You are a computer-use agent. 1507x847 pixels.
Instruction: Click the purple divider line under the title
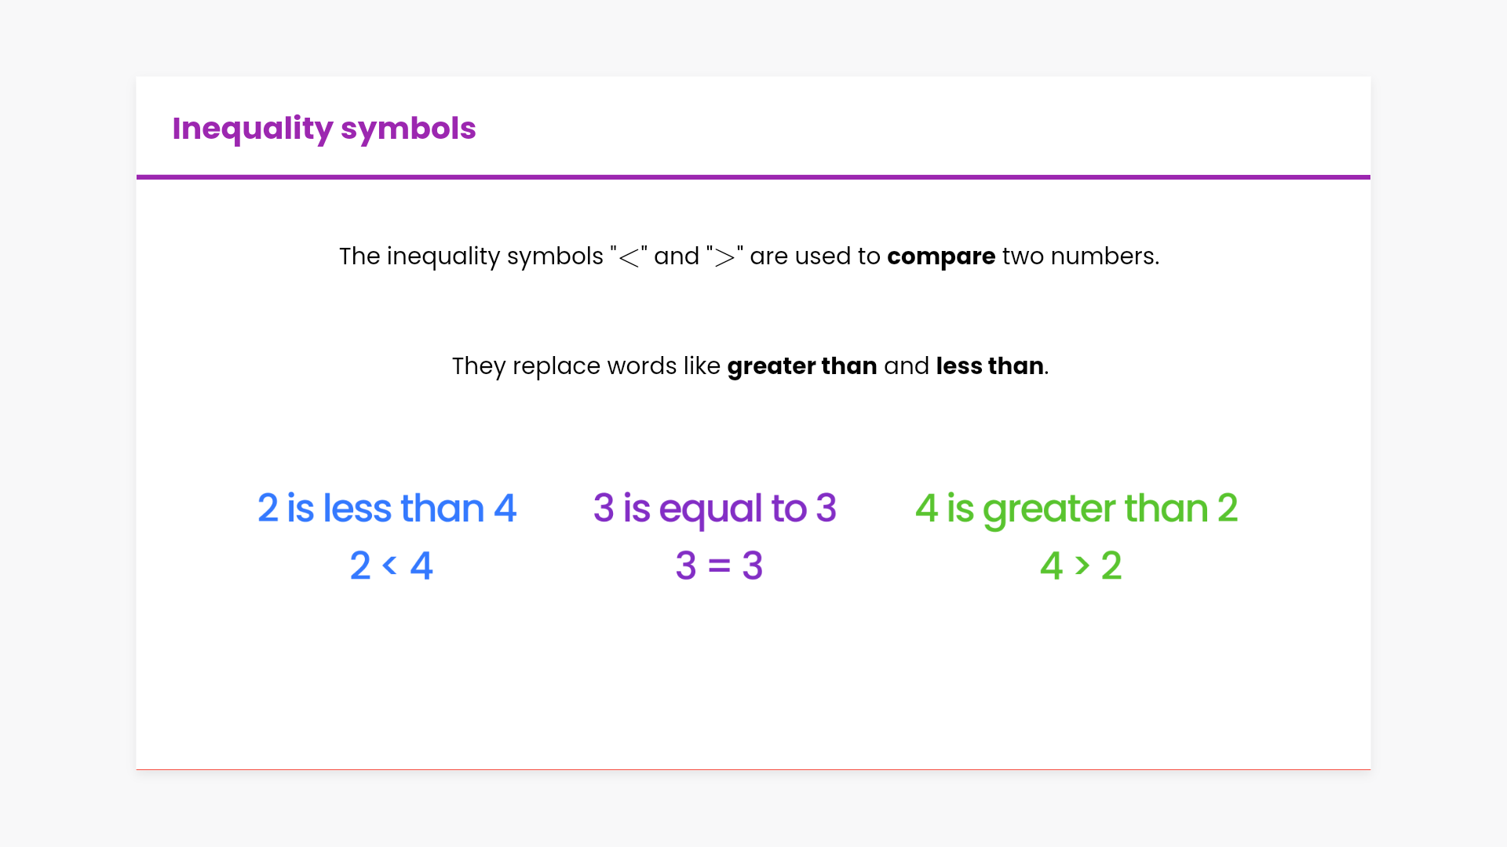[753, 177]
